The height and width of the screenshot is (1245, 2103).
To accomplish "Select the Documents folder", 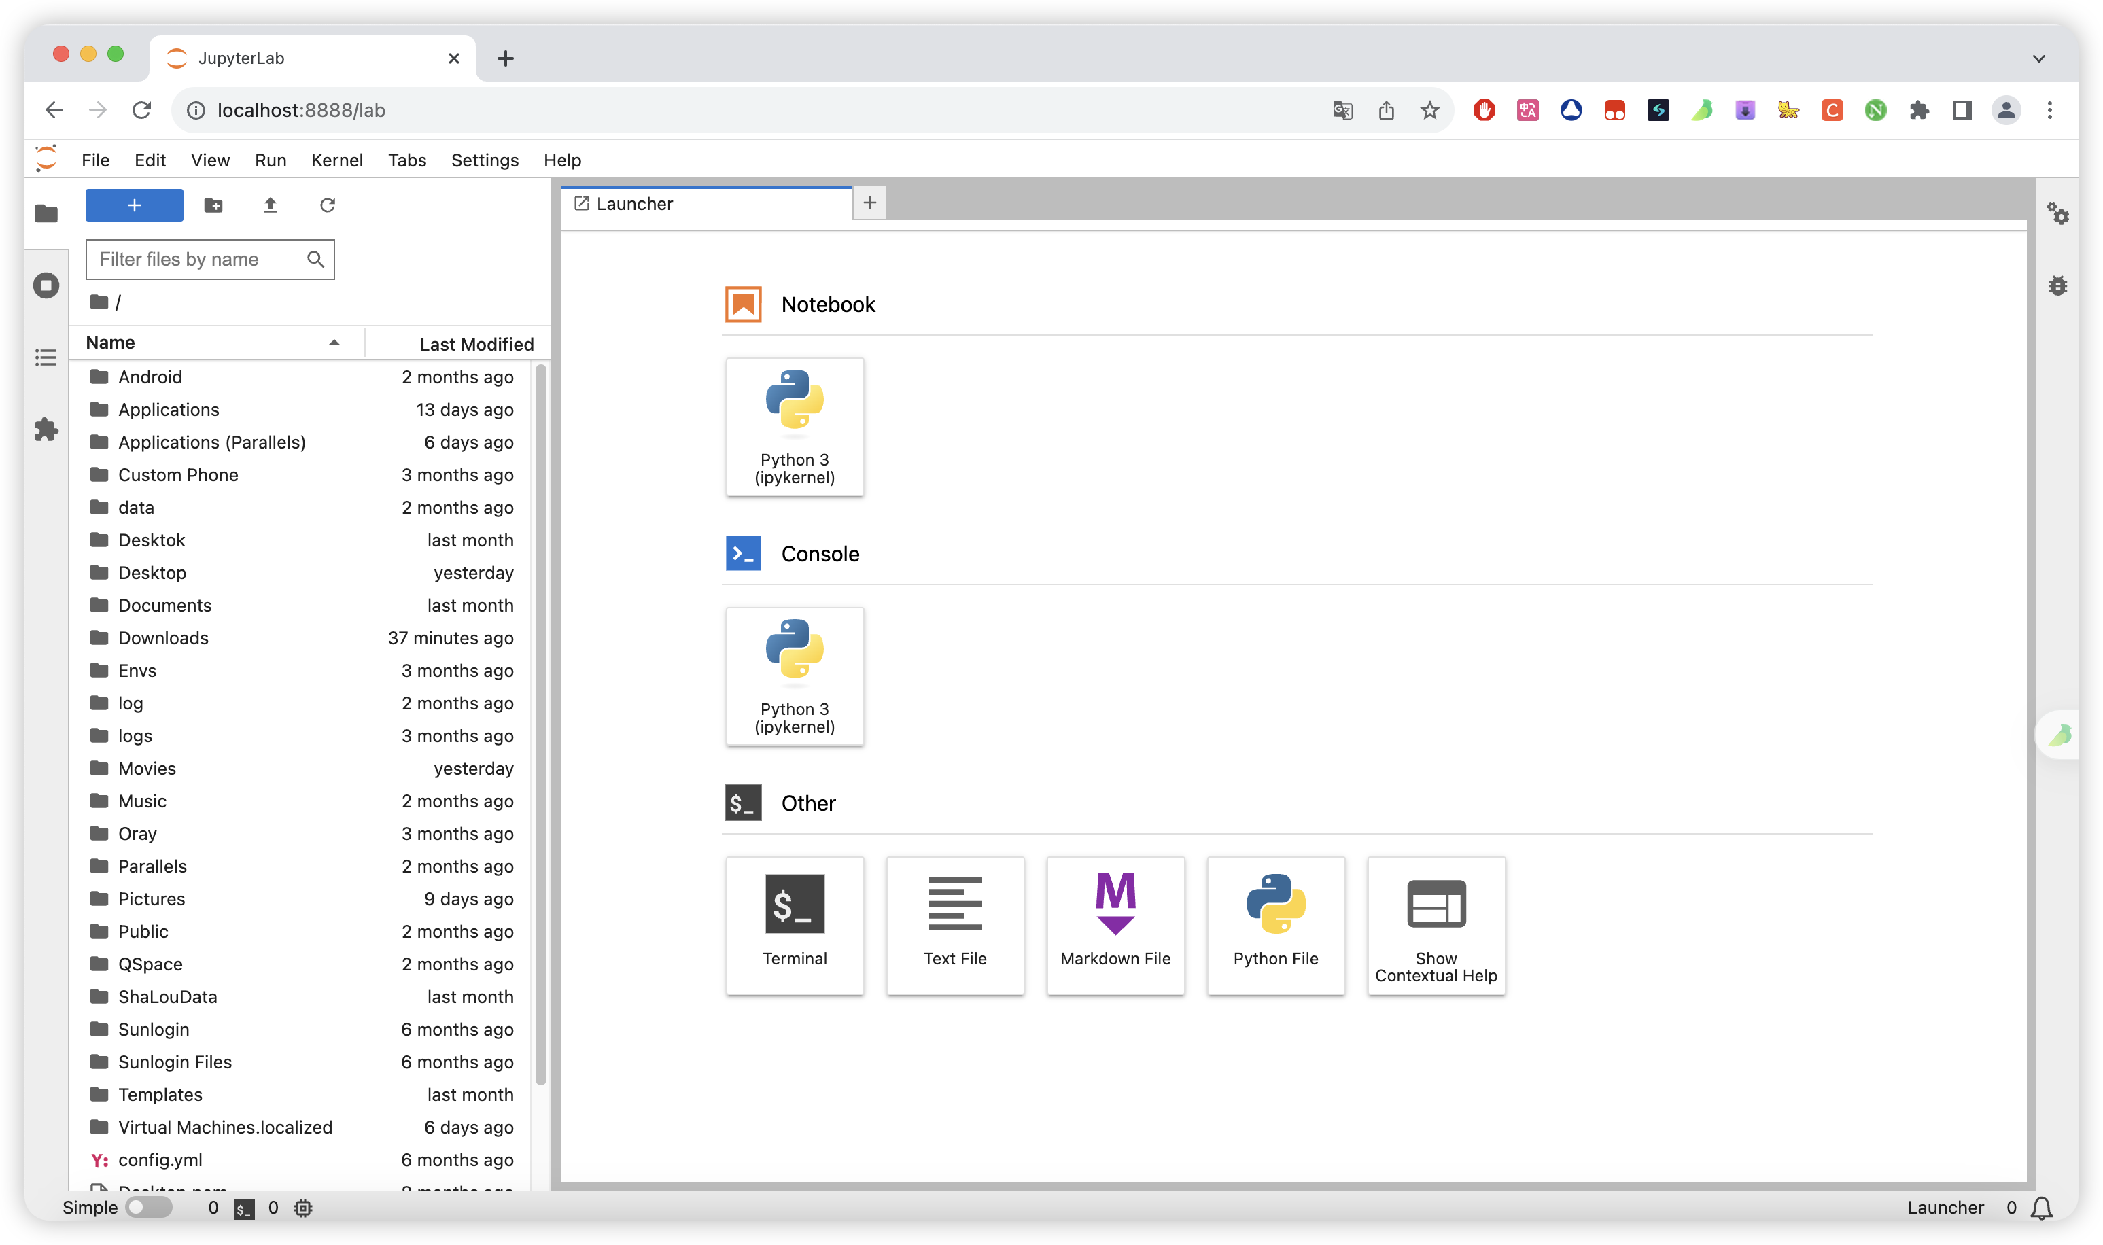I will tap(300, 606).
